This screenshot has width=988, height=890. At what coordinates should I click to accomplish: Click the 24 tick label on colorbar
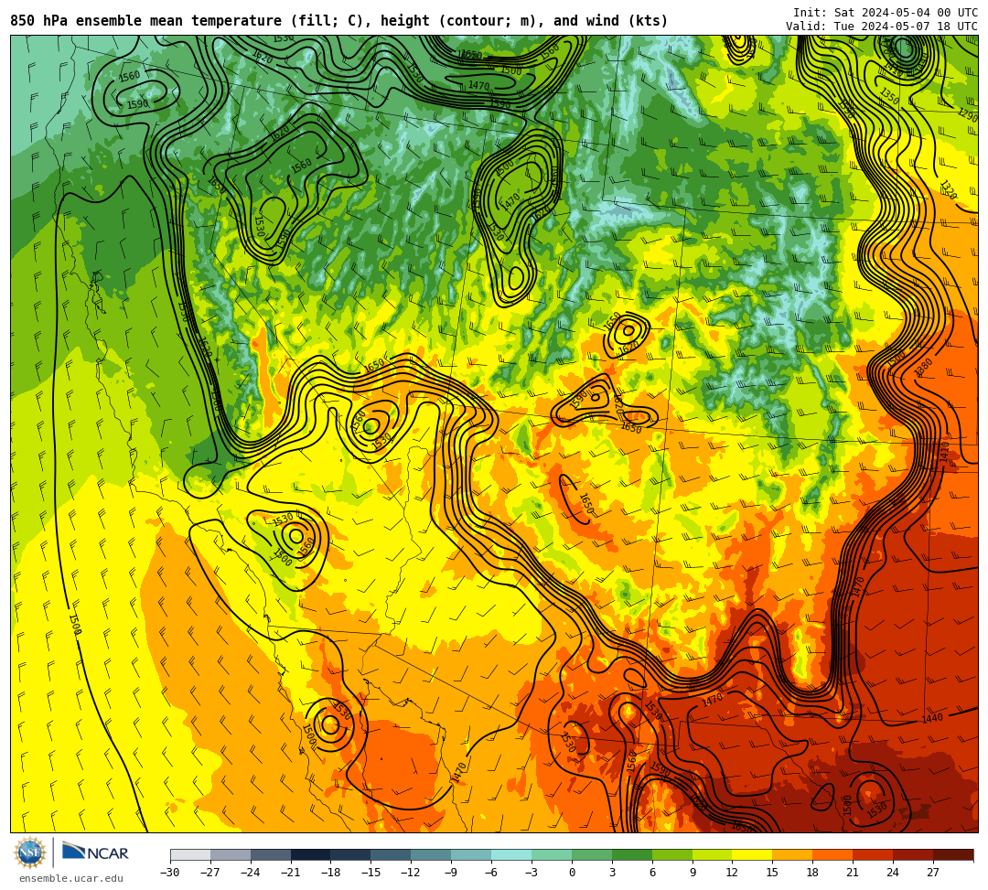[x=893, y=873]
